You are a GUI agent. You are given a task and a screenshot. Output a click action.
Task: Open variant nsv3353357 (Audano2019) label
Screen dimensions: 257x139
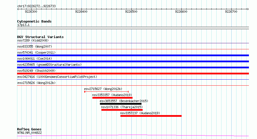pos(112,95)
